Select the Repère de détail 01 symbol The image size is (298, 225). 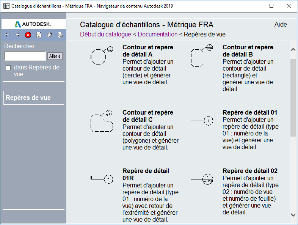point(202,121)
